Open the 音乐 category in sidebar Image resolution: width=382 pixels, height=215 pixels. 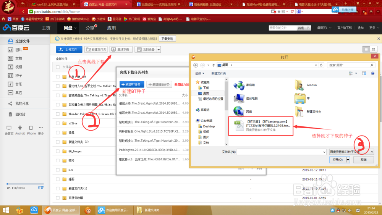tap(15, 84)
